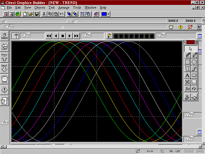Open the Window menu
The height and width of the screenshot is (154, 205).
pos(90,8)
